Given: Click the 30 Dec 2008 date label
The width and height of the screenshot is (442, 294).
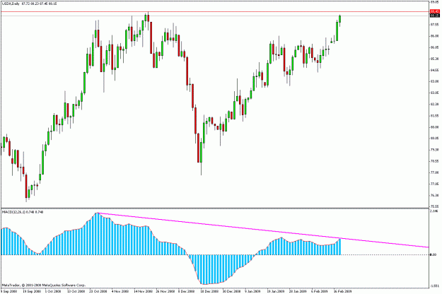Looking at the screenshot, I should tap(231, 291).
